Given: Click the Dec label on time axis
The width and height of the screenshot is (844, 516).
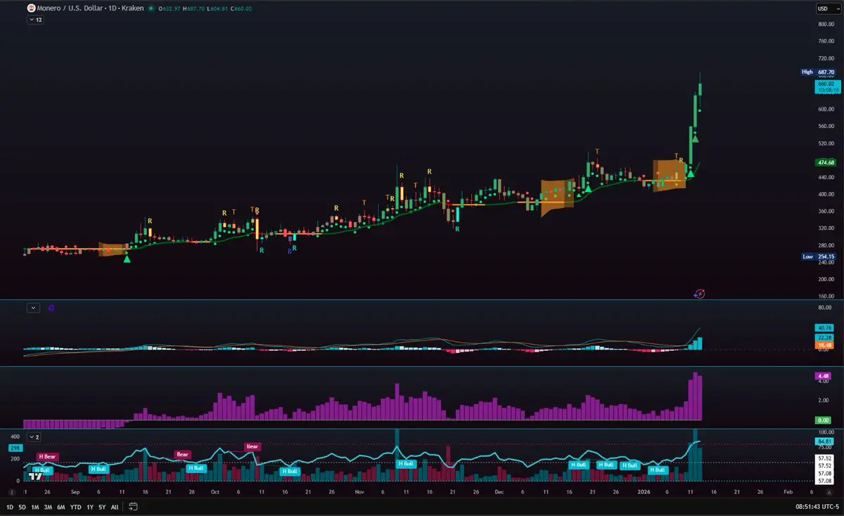Looking at the screenshot, I should click(x=499, y=493).
